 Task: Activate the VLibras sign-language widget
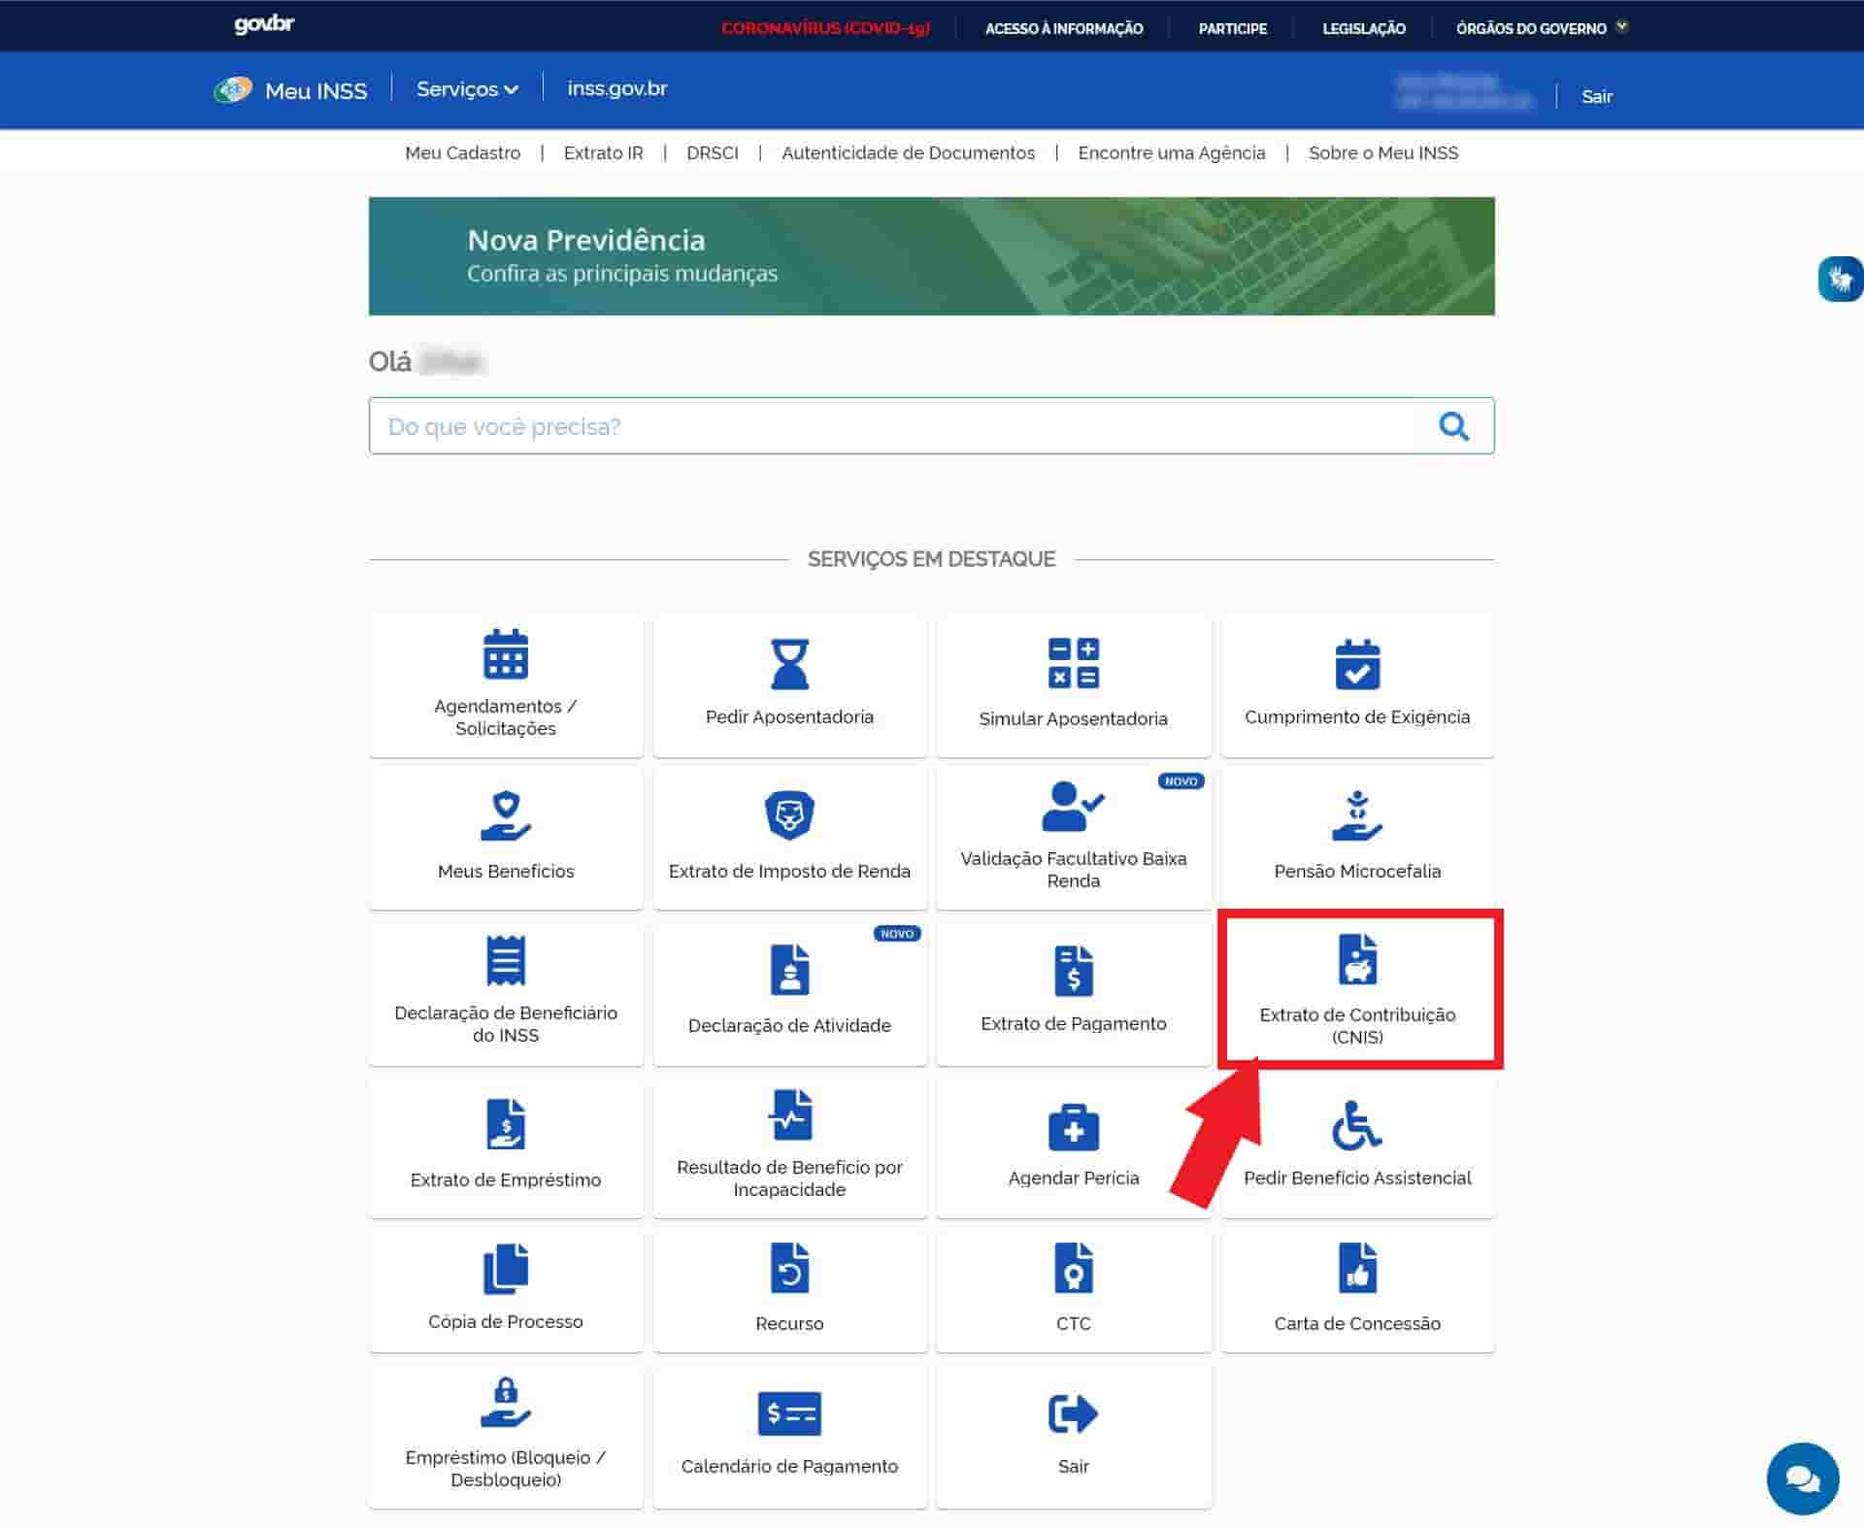click(1841, 280)
